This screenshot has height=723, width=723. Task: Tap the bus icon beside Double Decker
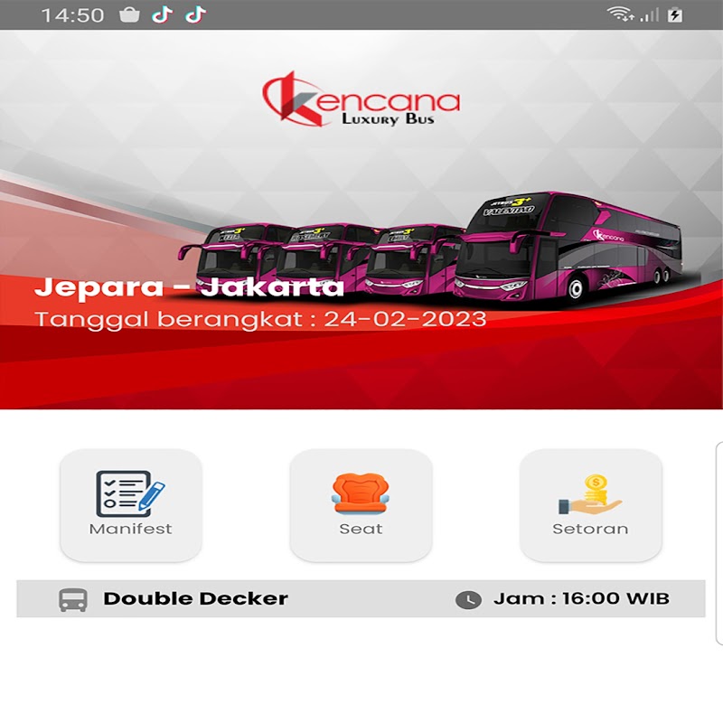73,599
